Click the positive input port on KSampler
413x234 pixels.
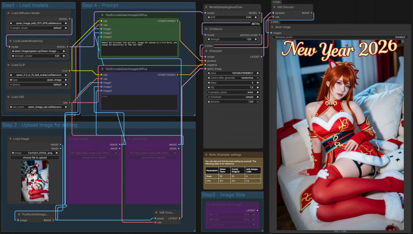click(205, 61)
